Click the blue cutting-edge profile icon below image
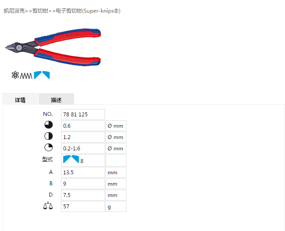The height and width of the screenshot is (231, 285). pyautogui.click(x=42, y=75)
